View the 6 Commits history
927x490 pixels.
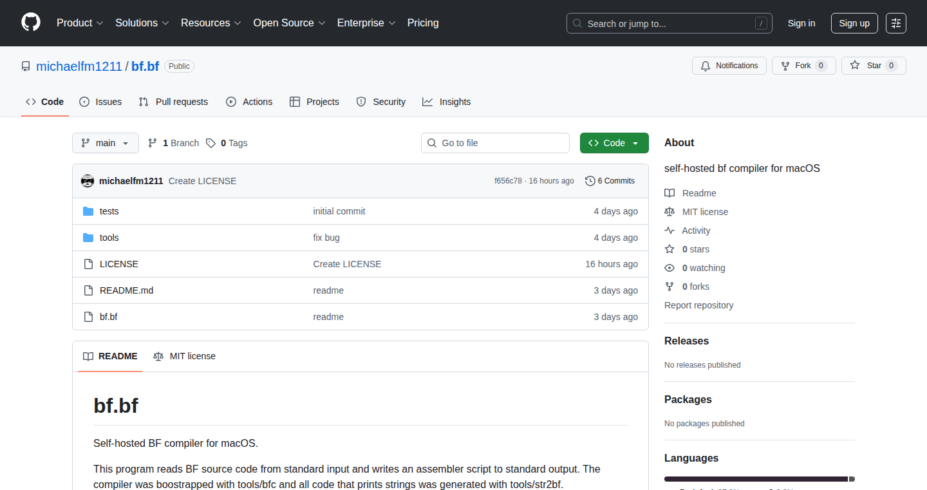coord(610,181)
